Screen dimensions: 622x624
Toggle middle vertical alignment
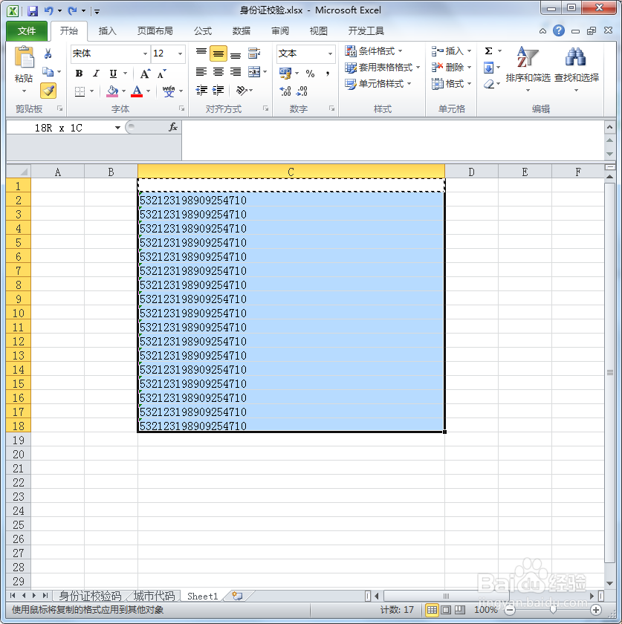pyautogui.click(x=218, y=53)
